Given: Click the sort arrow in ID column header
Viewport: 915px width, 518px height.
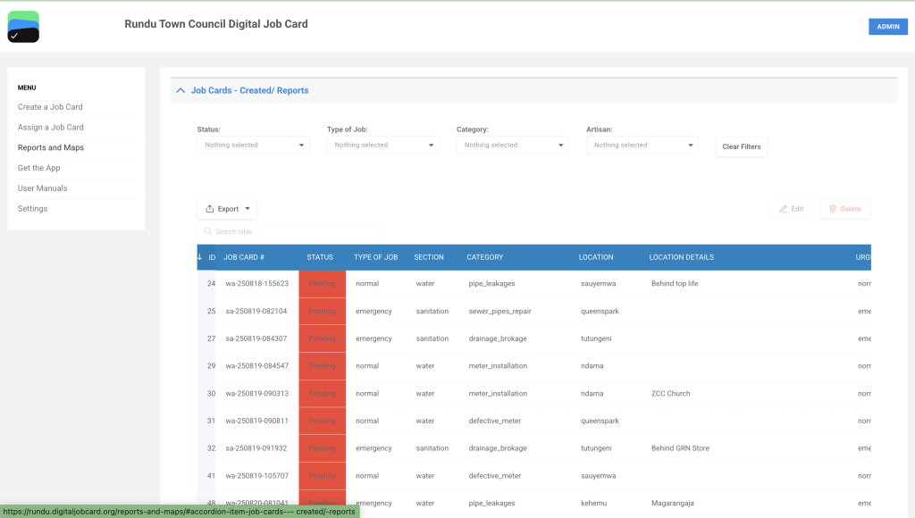Looking at the screenshot, I should pyautogui.click(x=200, y=257).
